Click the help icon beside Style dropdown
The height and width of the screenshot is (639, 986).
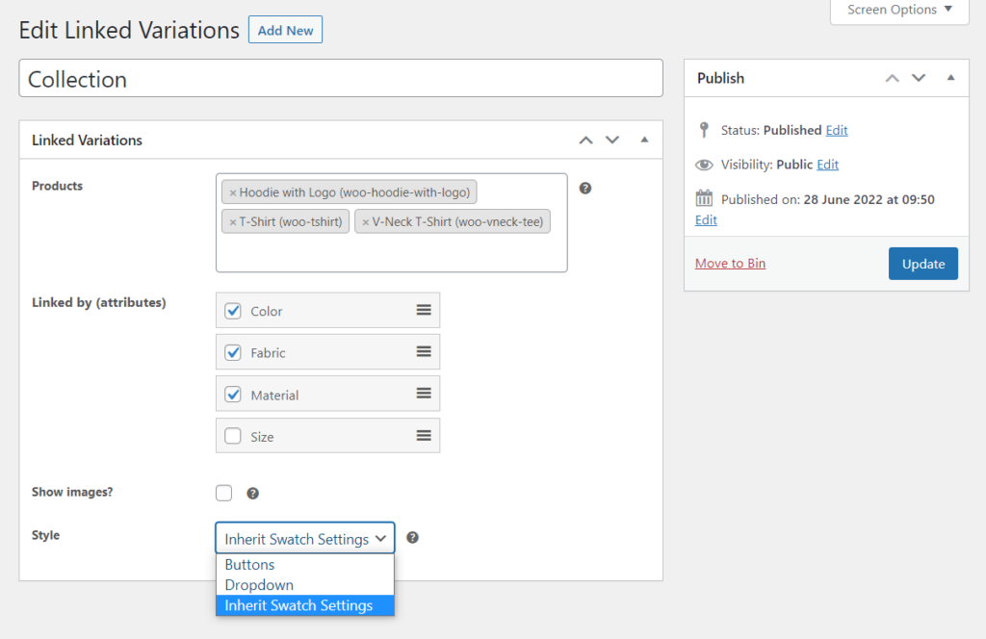point(412,538)
